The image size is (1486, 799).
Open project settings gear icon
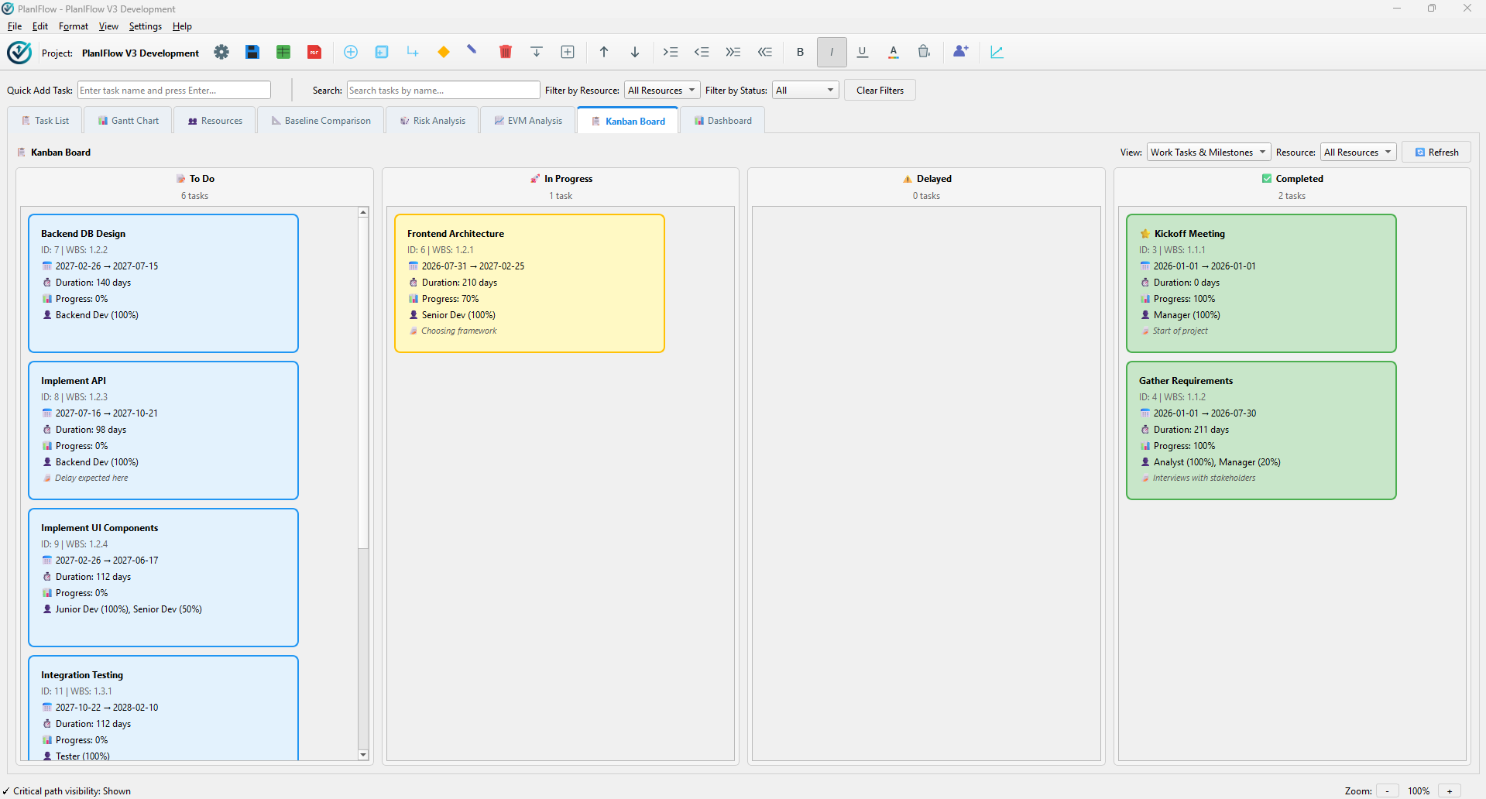pyautogui.click(x=221, y=52)
